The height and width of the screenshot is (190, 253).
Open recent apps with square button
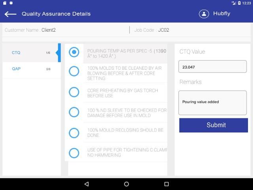click(166, 184)
